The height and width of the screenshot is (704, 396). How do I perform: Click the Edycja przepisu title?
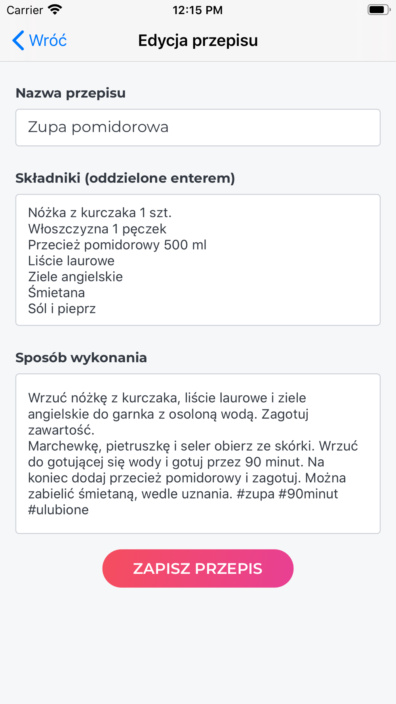tap(198, 40)
